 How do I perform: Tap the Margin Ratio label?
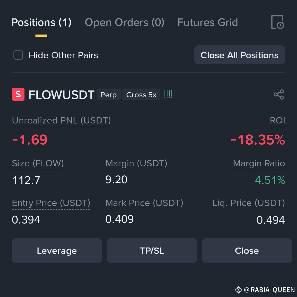coord(259,163)
